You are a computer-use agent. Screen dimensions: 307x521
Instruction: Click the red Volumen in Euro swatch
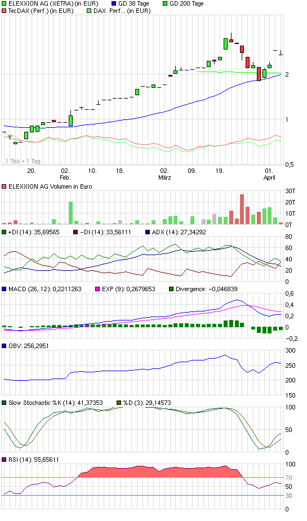point(4,186)
